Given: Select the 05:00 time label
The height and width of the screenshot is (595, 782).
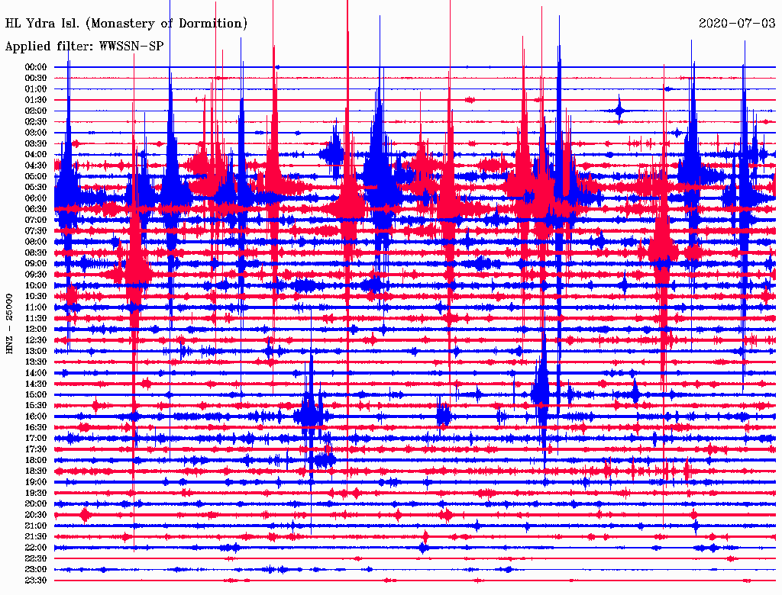Looking at the screenshot, I should point(36,176).
